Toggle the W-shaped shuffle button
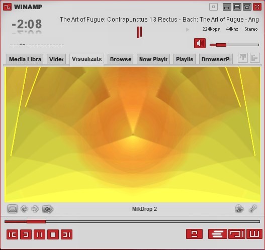 254,234
